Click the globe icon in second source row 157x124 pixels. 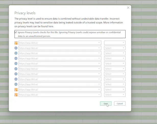pos(16,48)
